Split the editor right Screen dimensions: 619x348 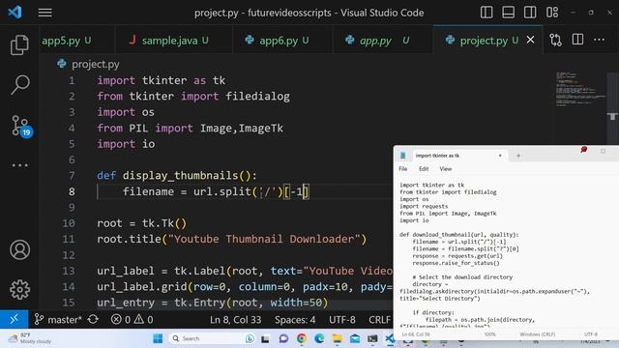point(577,40)
